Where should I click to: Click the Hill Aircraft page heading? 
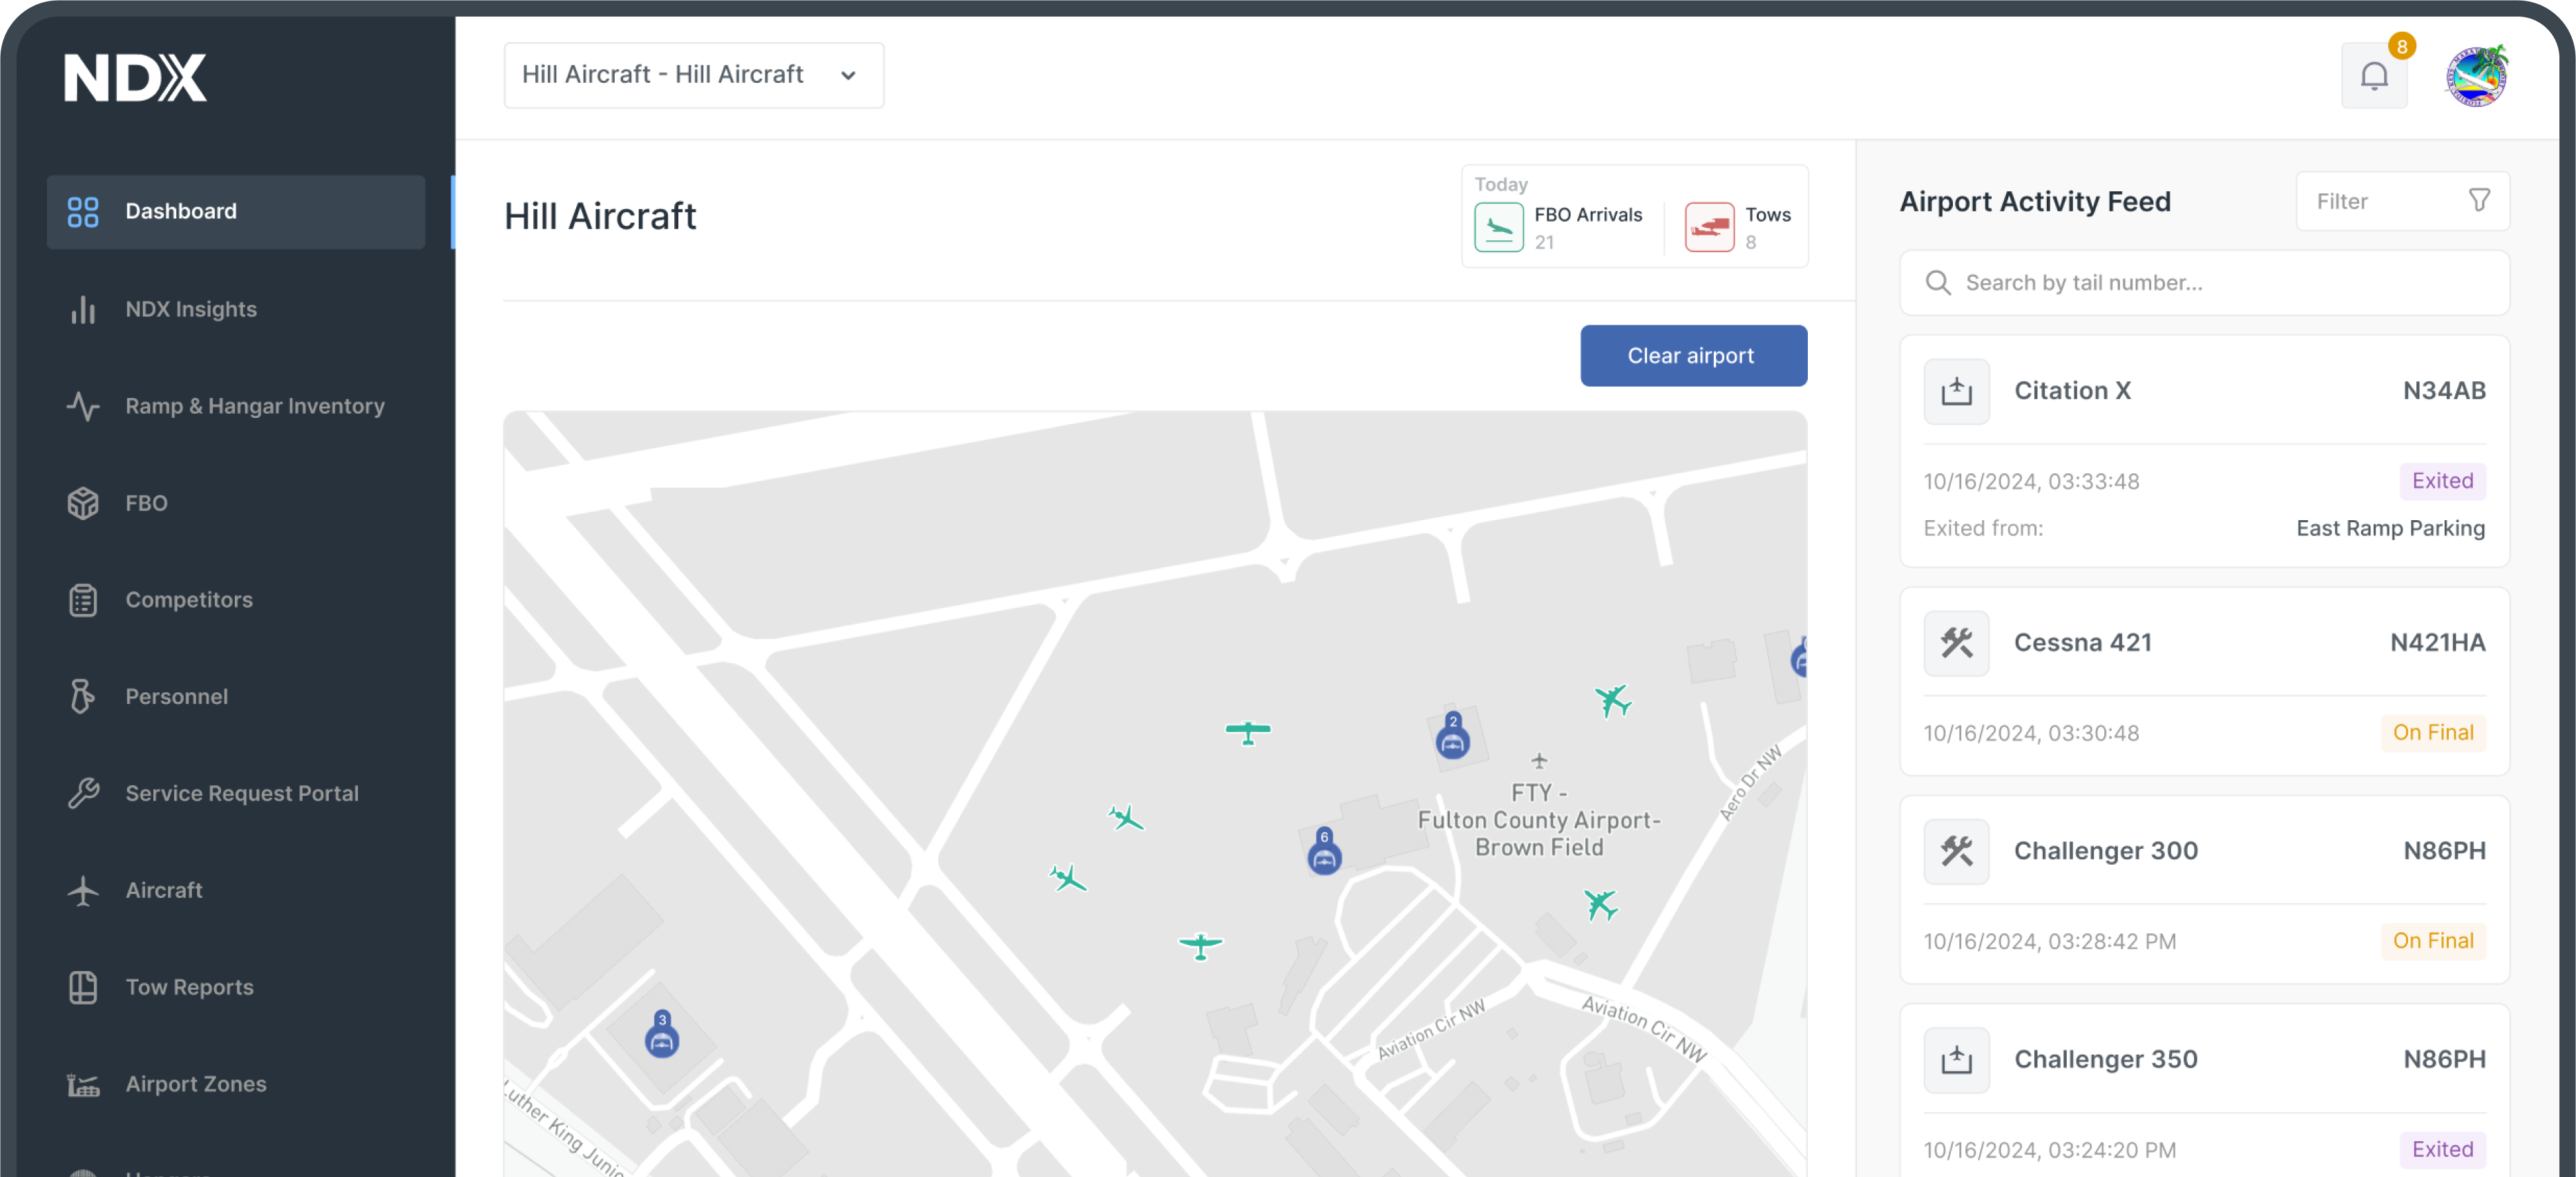(x=600, y=216)
